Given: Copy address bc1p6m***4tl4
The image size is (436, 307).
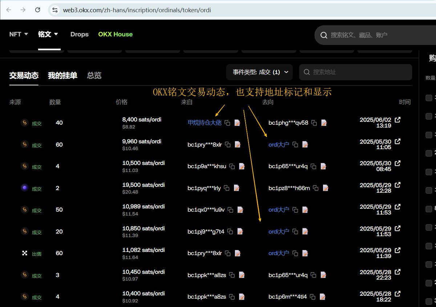Looking at the screenshot, I should (x=312, y=297).
